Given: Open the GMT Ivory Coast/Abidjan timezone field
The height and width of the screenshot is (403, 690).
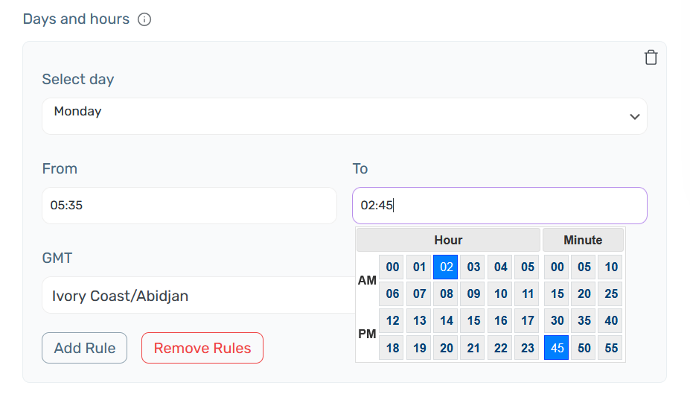Looking at the screenshot, I should tap(197, 296).
